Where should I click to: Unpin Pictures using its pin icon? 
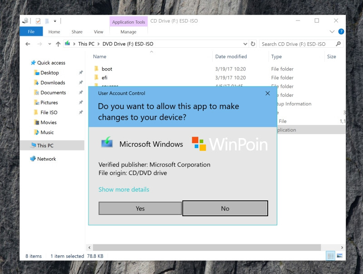[81, 102]
